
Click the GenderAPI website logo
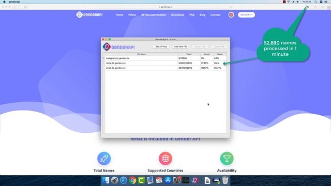click(89, 15)
